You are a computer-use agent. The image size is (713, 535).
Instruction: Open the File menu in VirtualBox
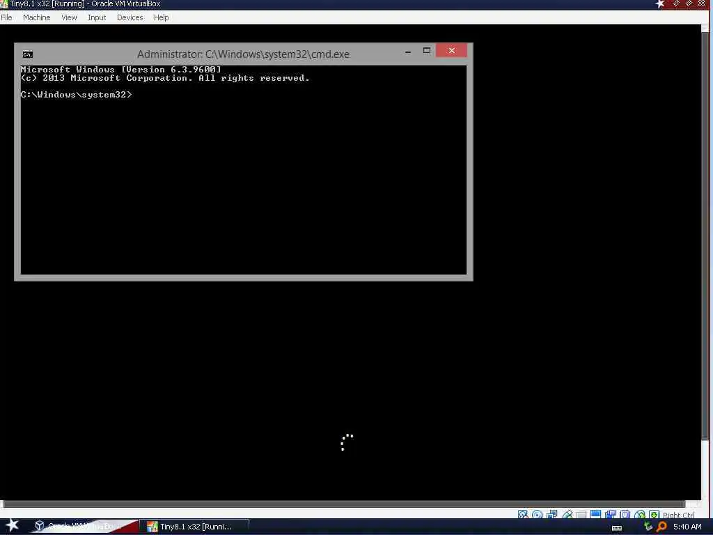click(6, 17)
